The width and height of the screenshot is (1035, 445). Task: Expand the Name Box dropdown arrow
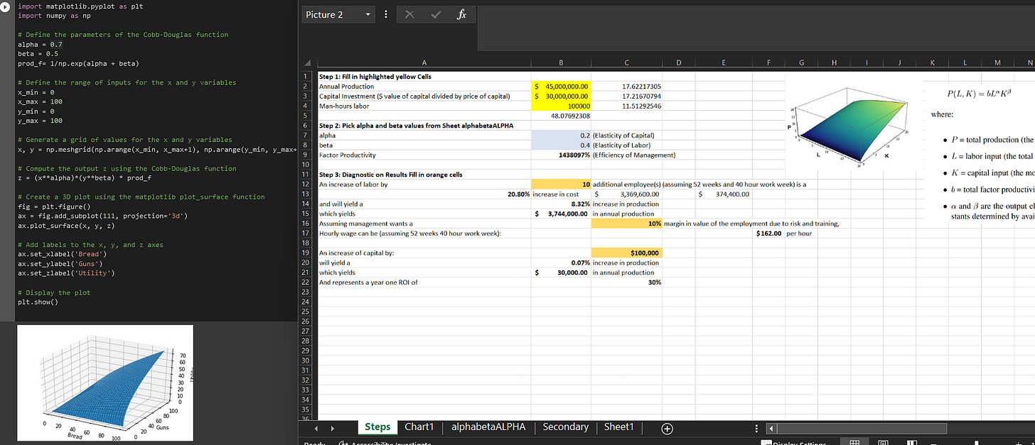click(x=368, y=14)
